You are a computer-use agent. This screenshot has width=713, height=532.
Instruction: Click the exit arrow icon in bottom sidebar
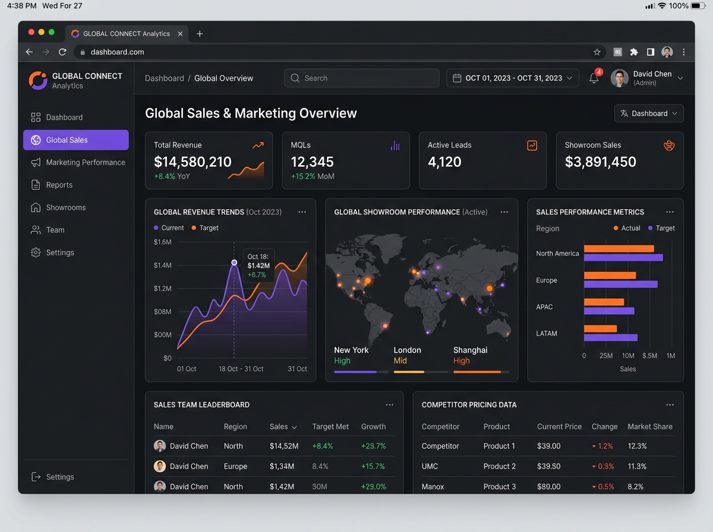tap(36, 477)
